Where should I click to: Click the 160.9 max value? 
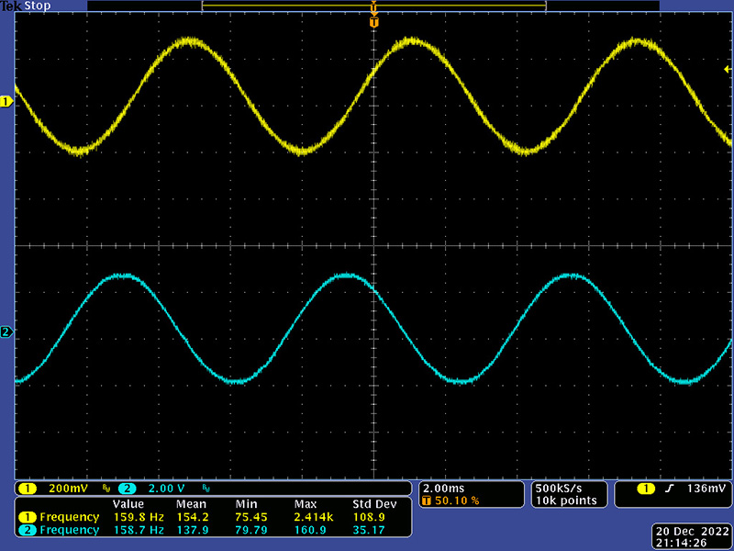(310, 530)
